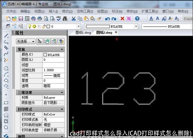This screenshot has height=138, width=193.
Task: Select the Spline curve tool
Action: point(6,54)
